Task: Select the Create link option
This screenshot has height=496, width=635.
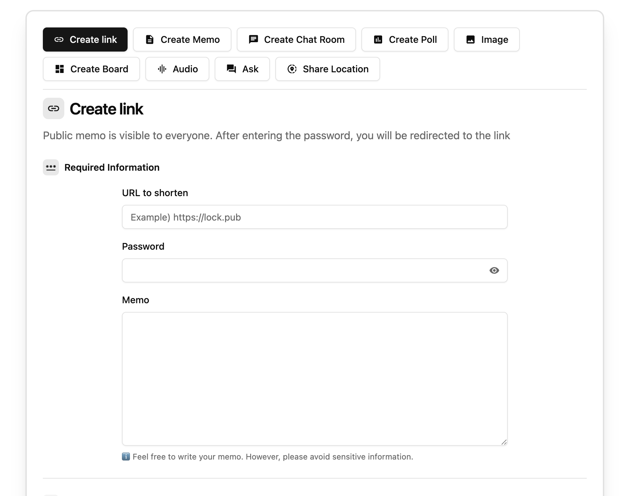Action: (x=85, y=39)
